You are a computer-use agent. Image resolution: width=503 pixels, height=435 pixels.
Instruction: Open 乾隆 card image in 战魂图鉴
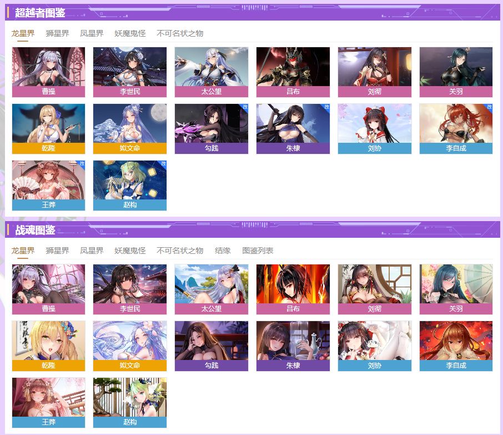tap(48, 341)
